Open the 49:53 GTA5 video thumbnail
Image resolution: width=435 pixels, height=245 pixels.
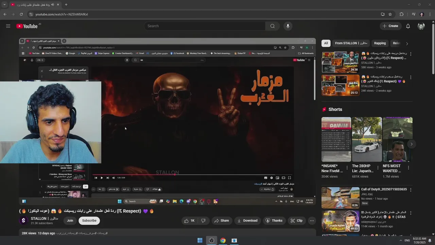[340, 221]
